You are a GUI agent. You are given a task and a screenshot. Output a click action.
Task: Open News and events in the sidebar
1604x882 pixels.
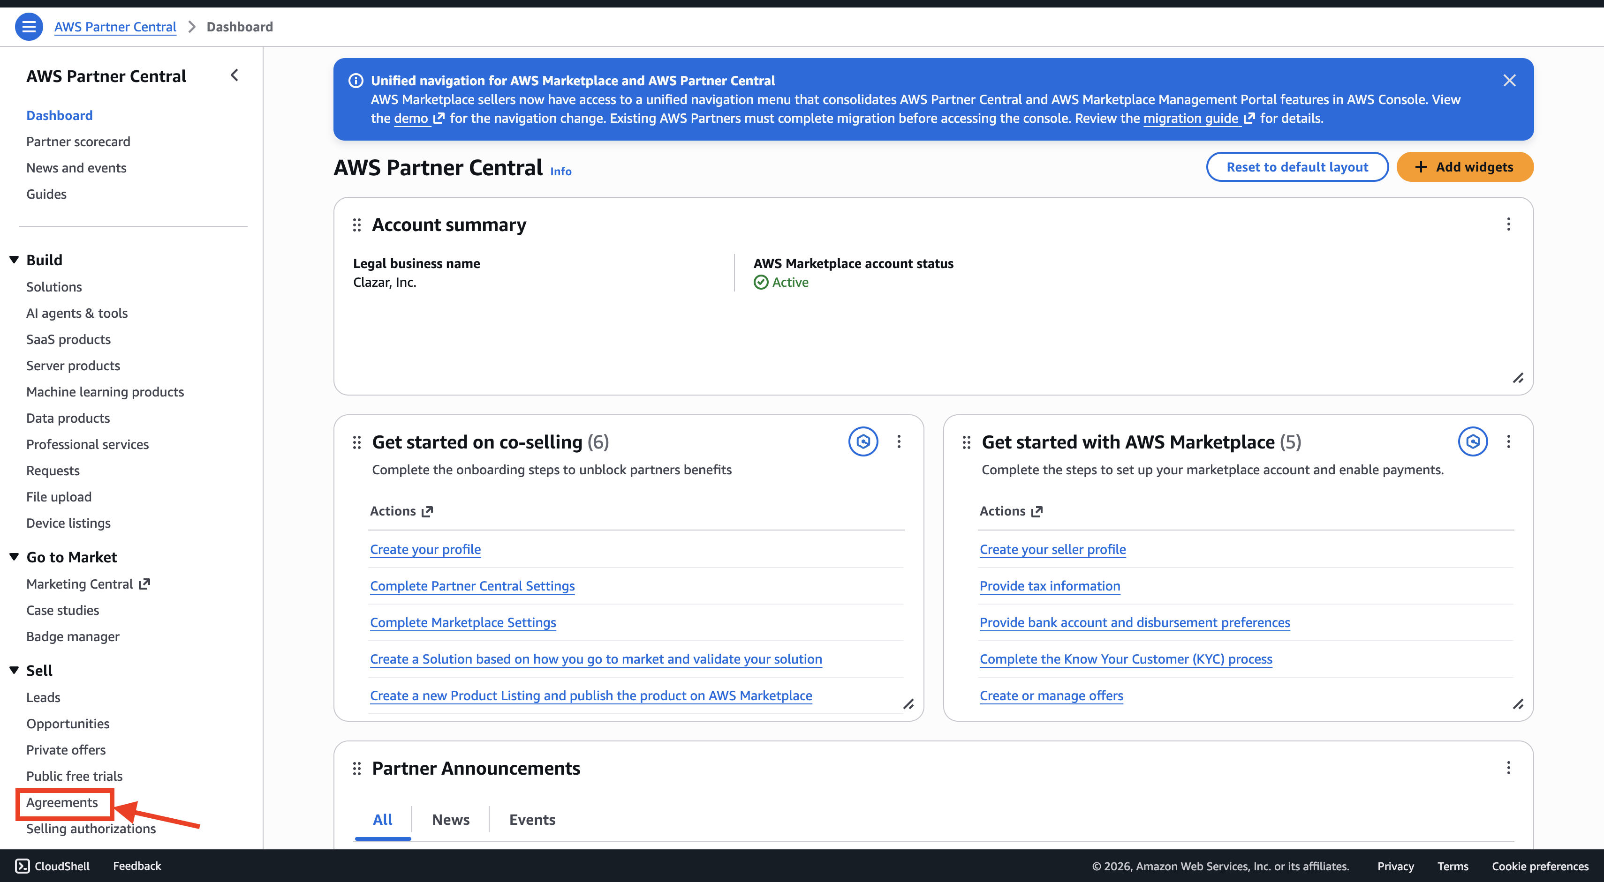tap(76, 168)
